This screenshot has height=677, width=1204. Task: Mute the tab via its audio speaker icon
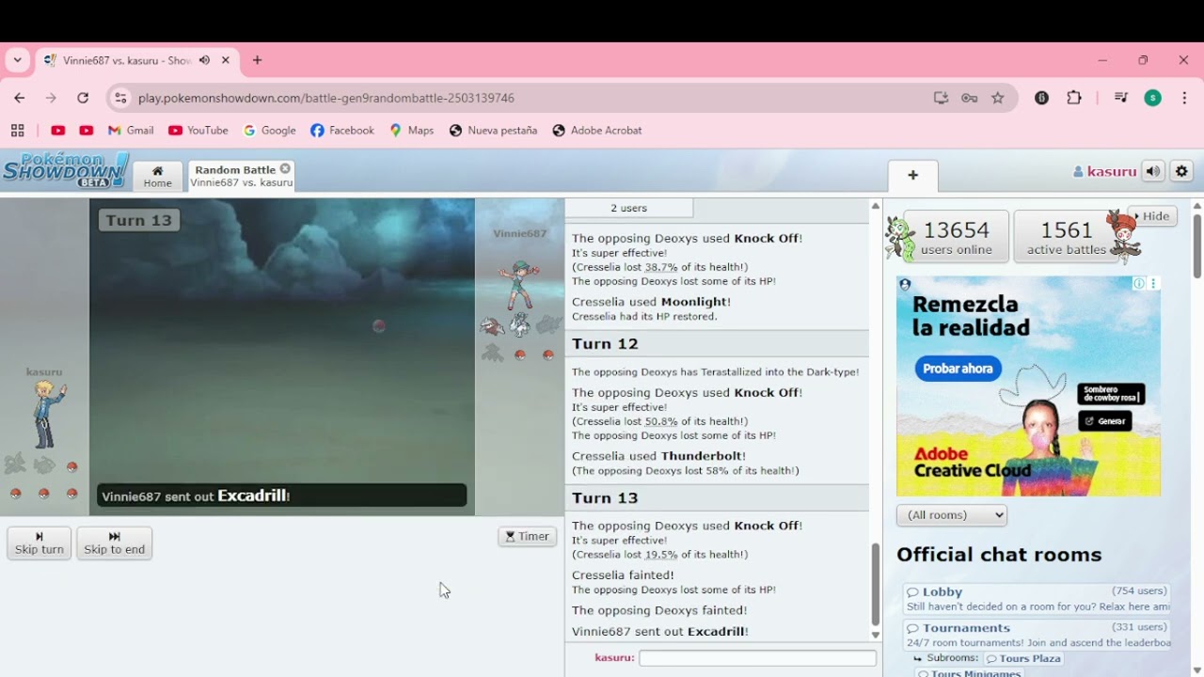click(204, 60)
